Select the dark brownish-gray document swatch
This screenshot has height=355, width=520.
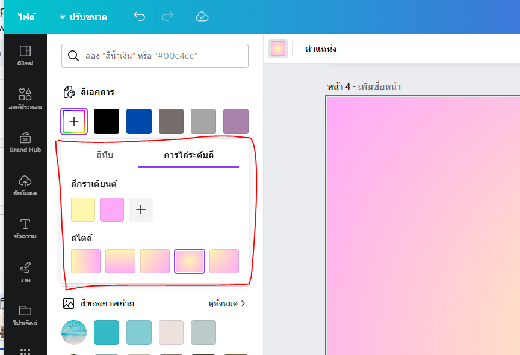(171, 121)
